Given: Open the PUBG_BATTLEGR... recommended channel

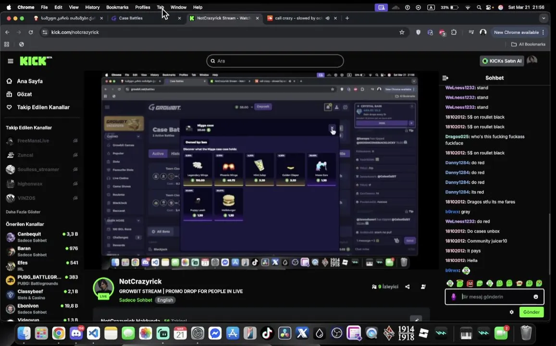Looking at the screenshot, I should pos(42,280).
